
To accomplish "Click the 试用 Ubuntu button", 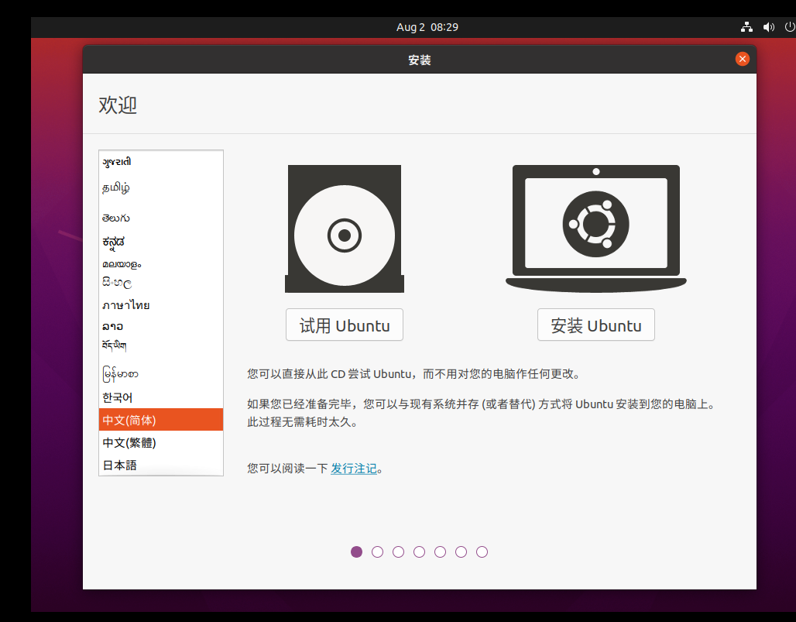I will (x=345, y=325).
